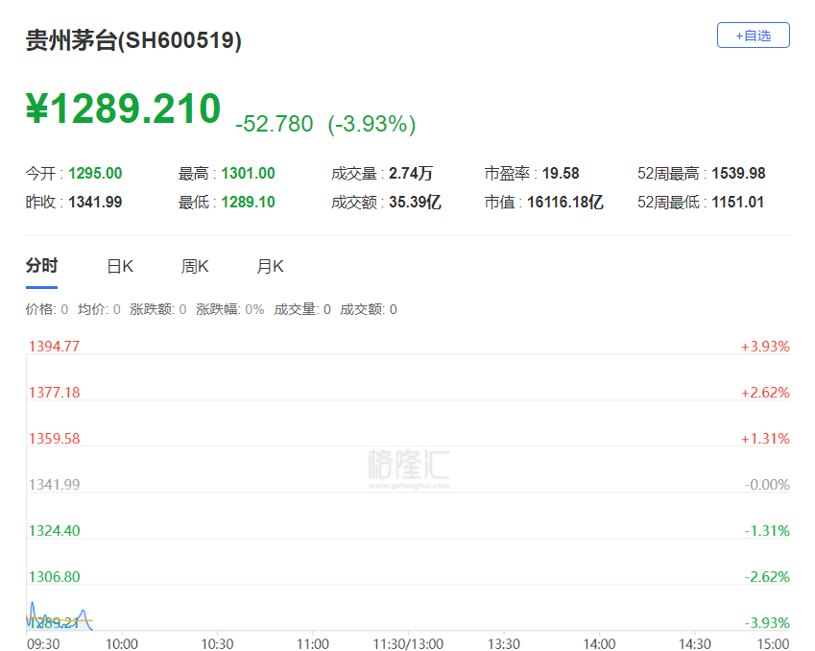This screenshot has width=815, height=651.
Task: Select the 周K chart tab
Action: point(195,266)
